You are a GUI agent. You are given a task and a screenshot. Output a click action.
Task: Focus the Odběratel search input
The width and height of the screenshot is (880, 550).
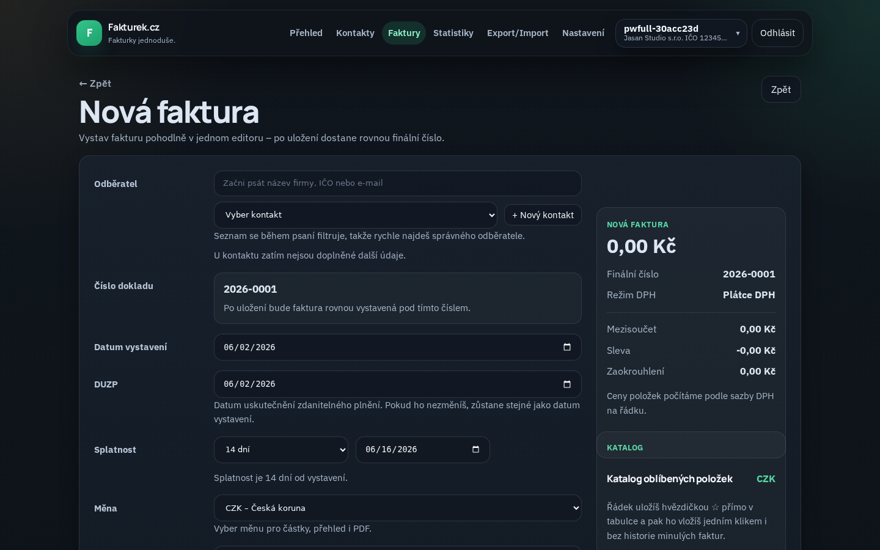coord(398,183)
